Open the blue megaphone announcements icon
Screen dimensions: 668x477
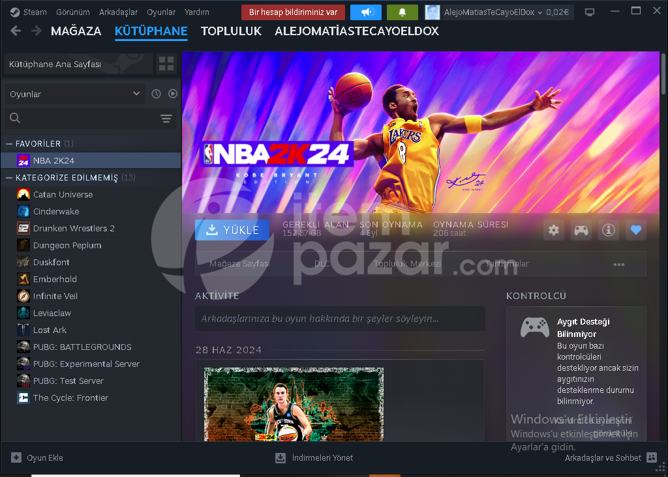365,12
